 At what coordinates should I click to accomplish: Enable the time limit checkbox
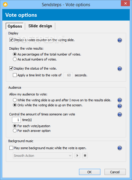click(x=15, y=75)
